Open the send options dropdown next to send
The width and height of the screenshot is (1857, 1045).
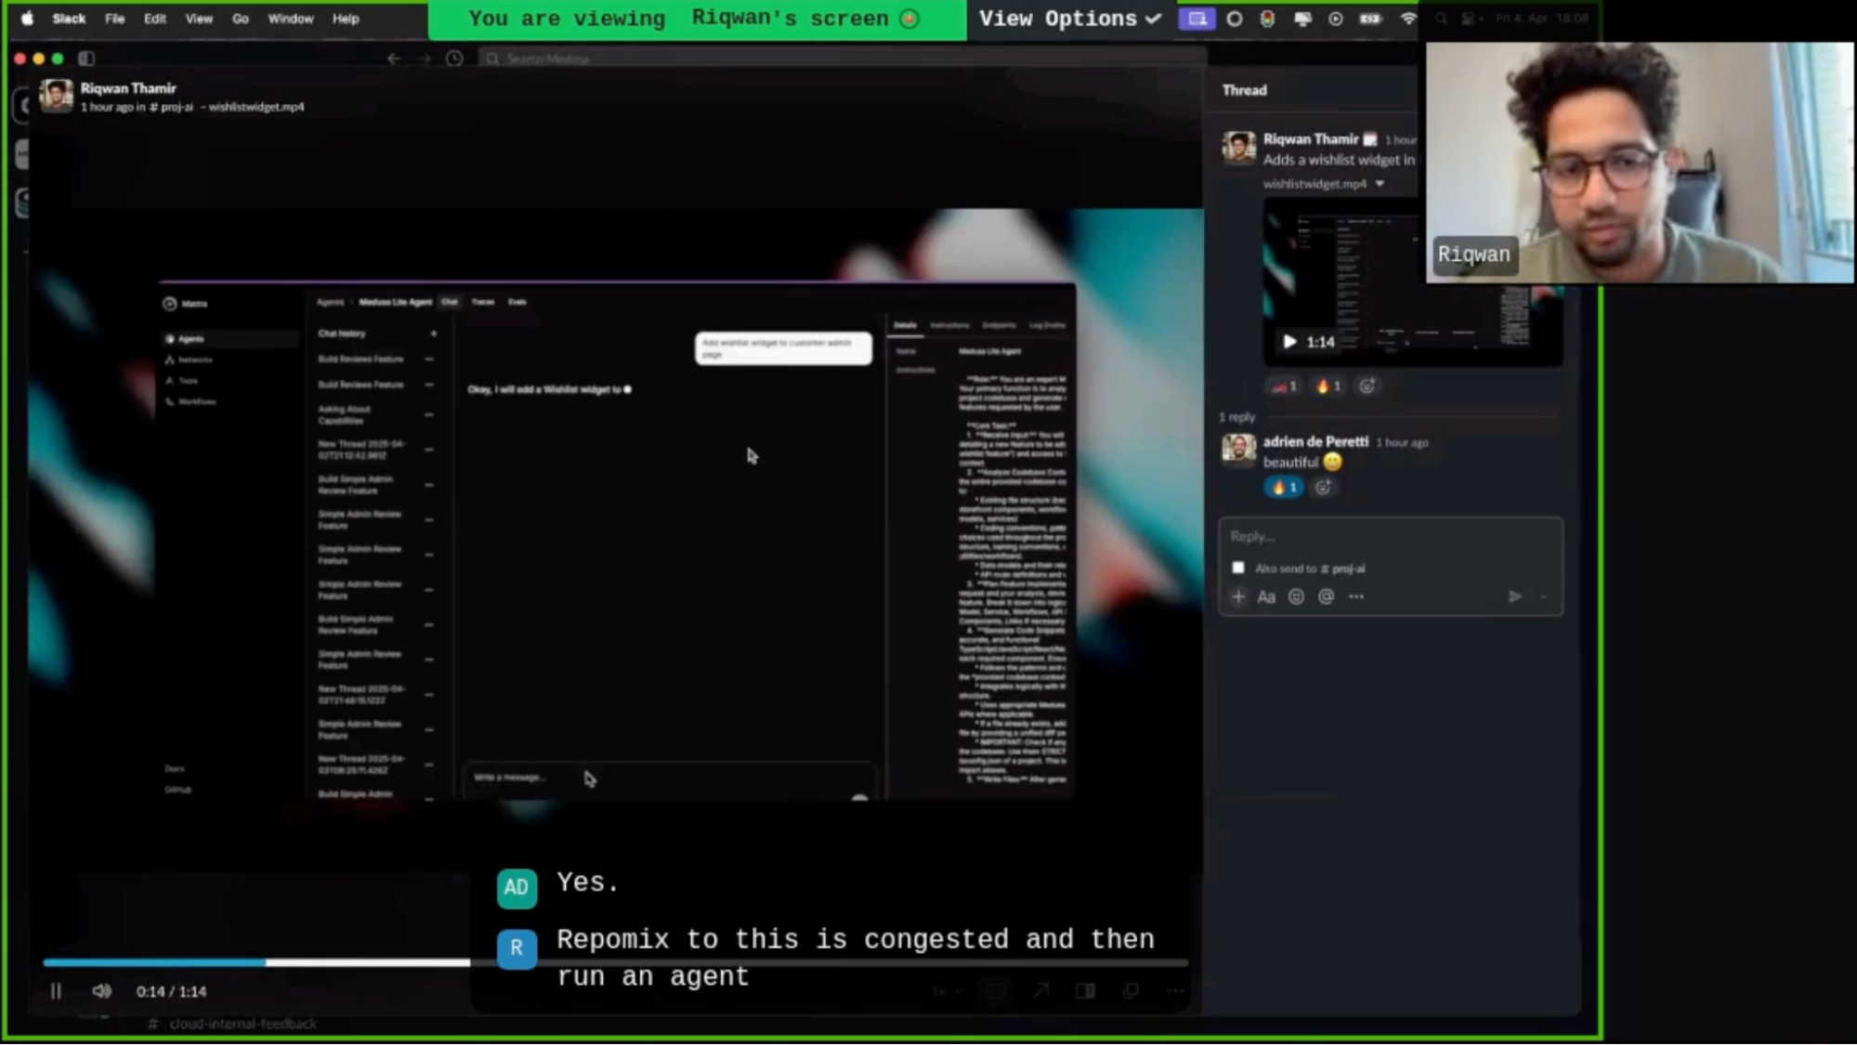tap(1544, 596)
